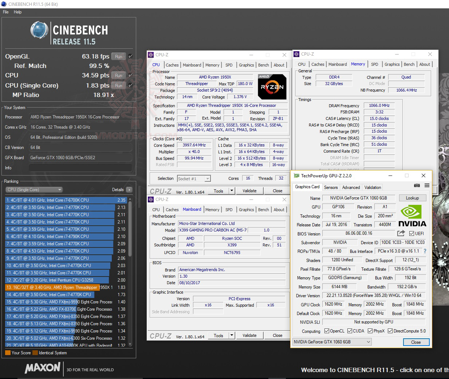This screenshot has height=379, width=449.
Task: Click the GPU-Z screenshot camera icon
Action: tap(417, 185)
